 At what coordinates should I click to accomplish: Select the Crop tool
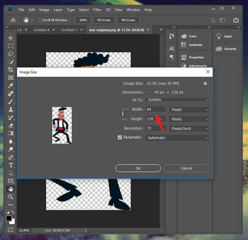coord(11,70)
